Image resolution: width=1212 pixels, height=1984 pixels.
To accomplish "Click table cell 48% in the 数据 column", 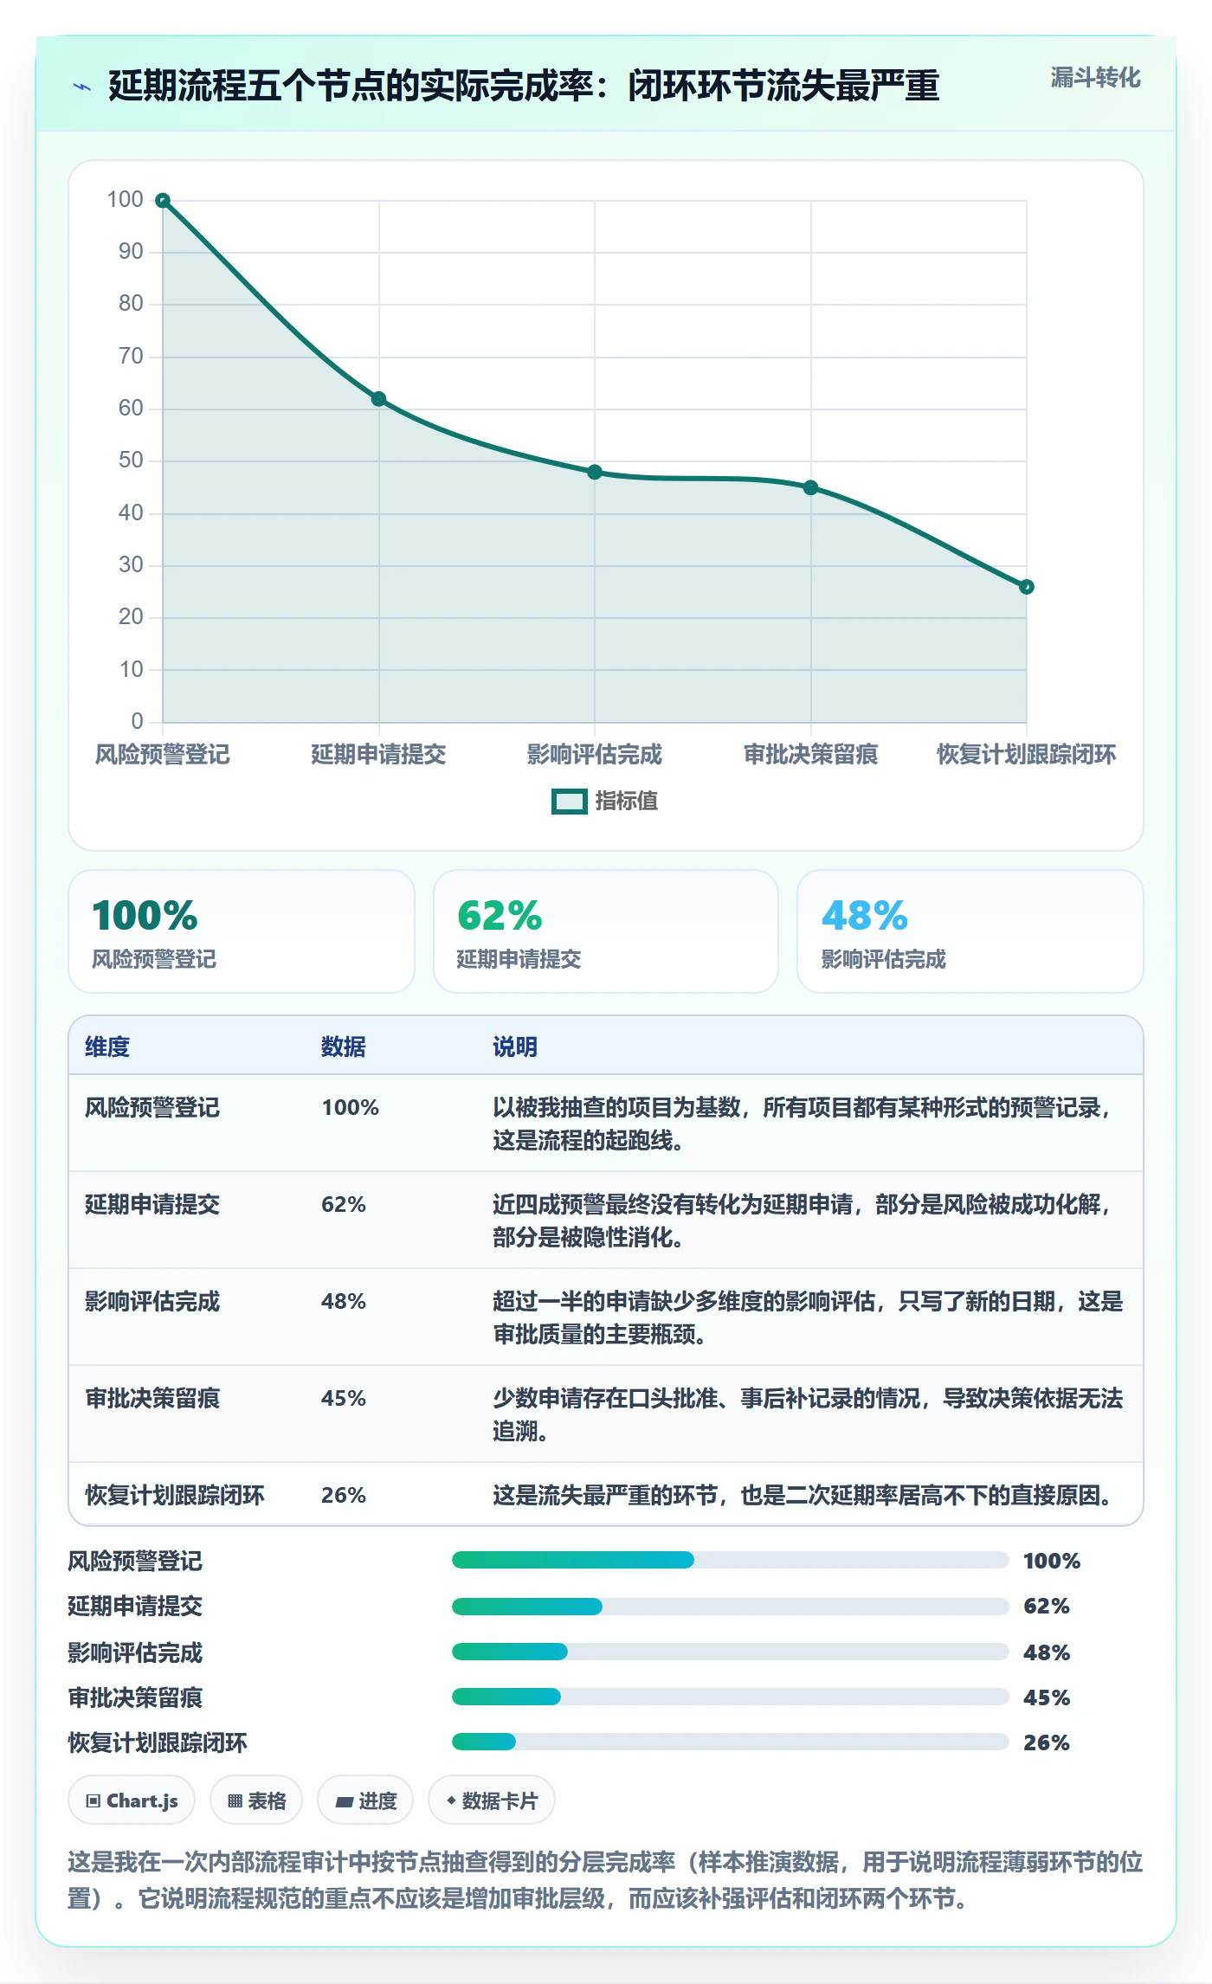I will point(344,1301).
